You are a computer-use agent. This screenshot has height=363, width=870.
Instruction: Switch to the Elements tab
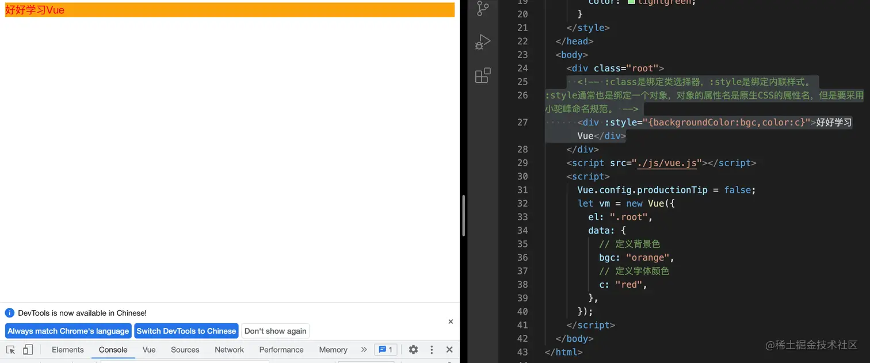[x=68, y=350]
